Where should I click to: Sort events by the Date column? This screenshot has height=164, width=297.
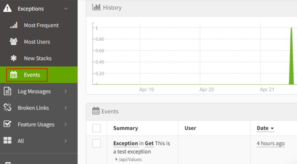point(265,128)
